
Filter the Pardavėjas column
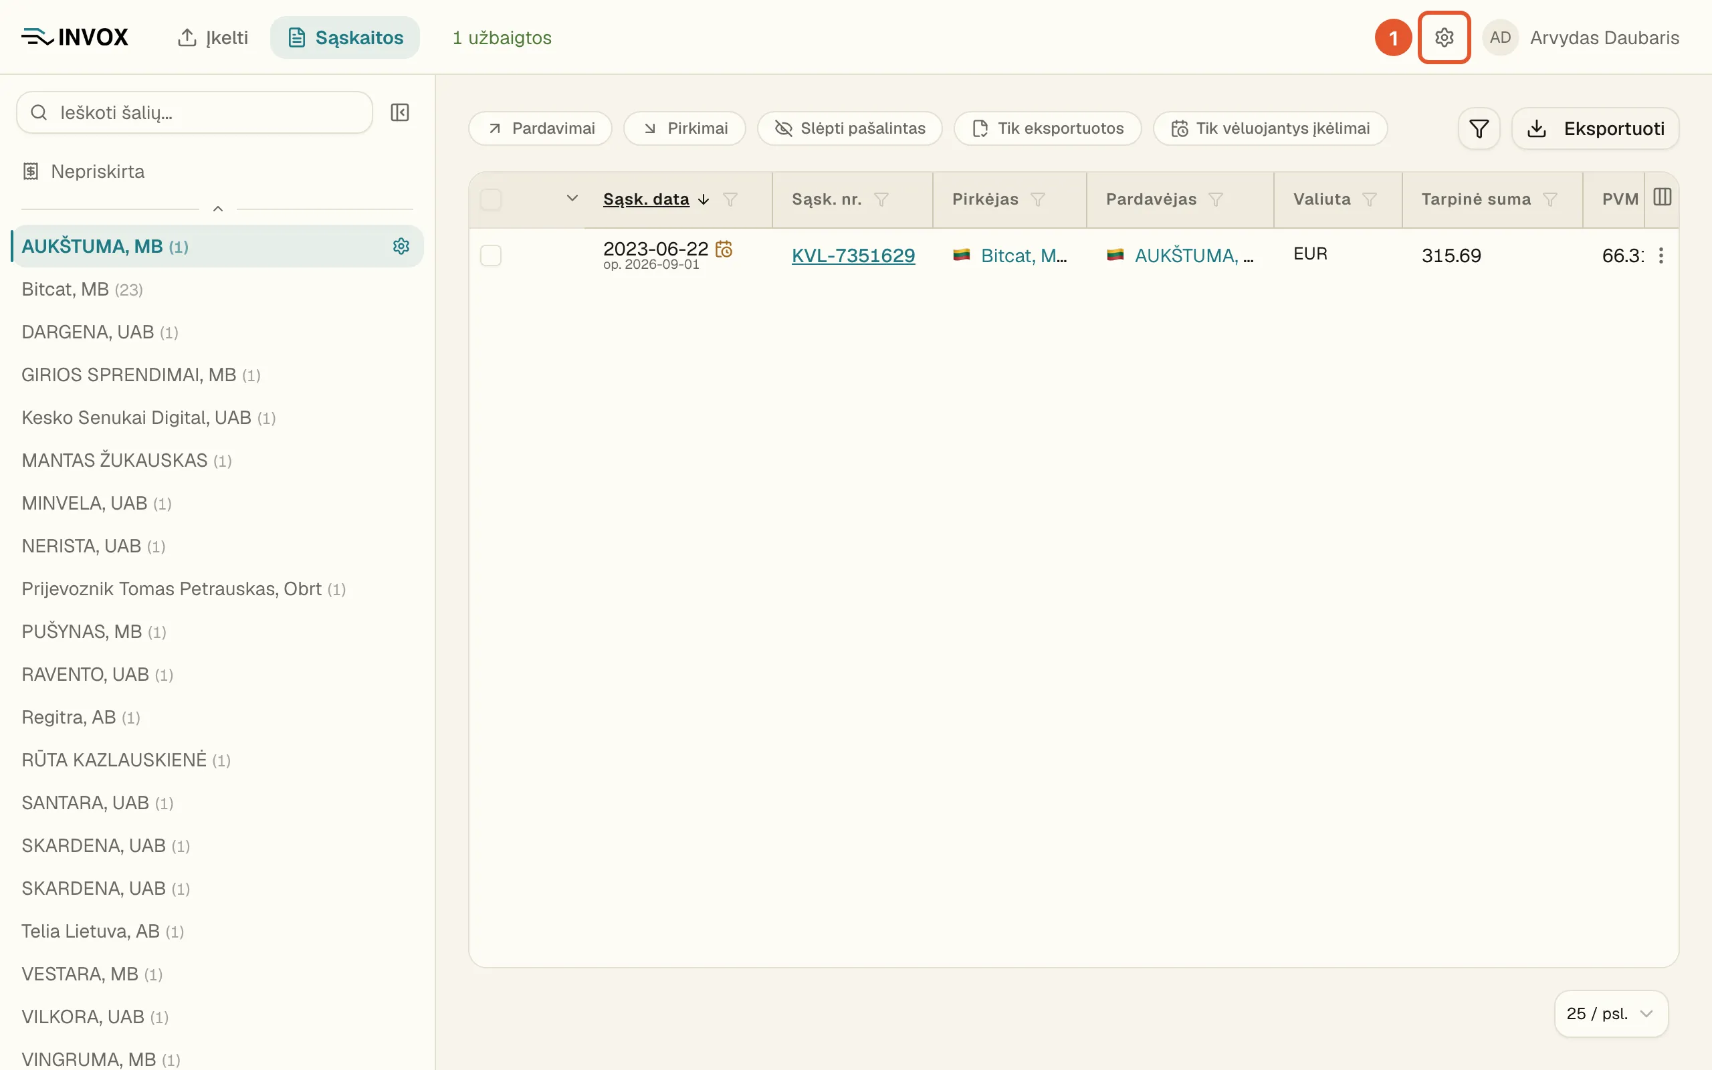pos(1215,199)
